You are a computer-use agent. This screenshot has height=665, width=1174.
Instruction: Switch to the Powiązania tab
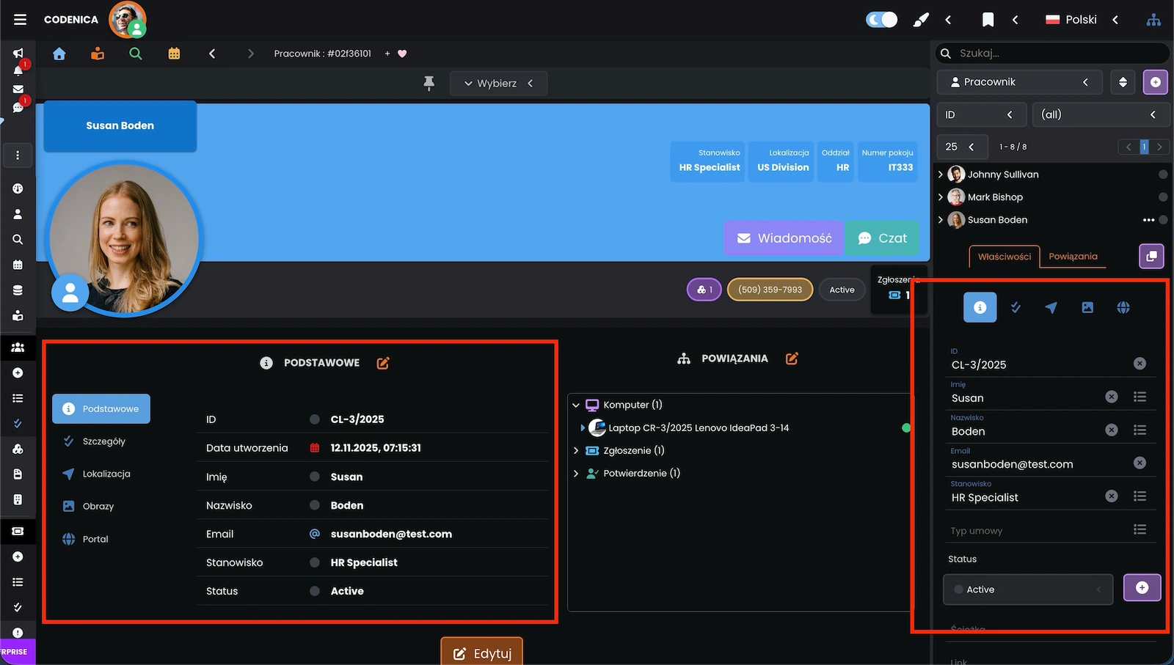click(1073, 257)
